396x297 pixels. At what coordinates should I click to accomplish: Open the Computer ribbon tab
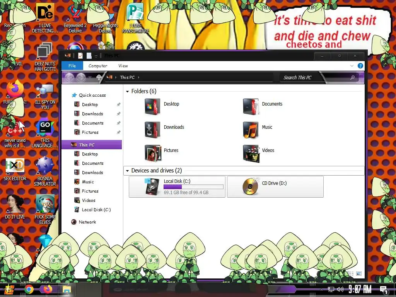tap(98, 66)
